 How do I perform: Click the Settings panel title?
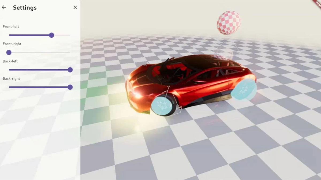[25, 7]
